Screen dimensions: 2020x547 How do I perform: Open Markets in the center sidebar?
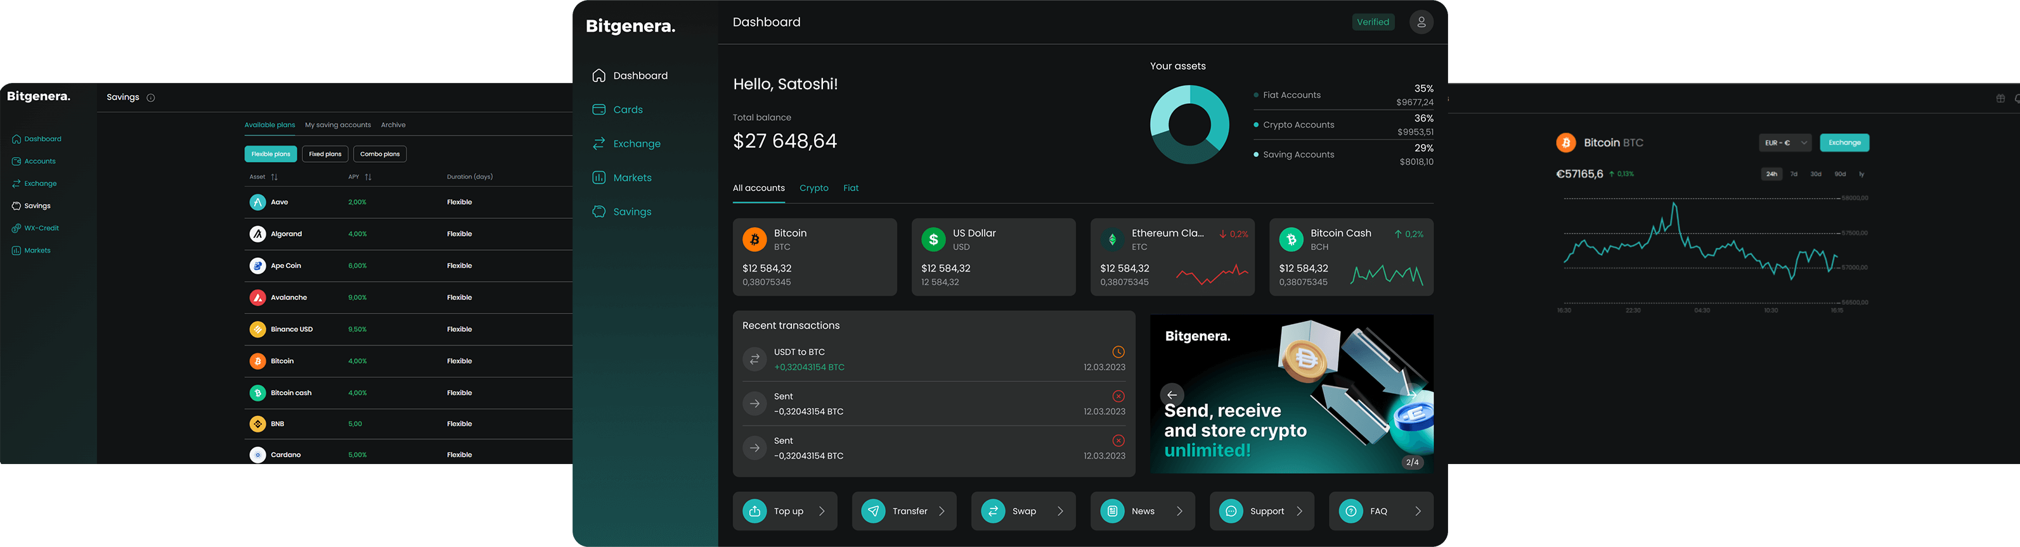point(622,178)
